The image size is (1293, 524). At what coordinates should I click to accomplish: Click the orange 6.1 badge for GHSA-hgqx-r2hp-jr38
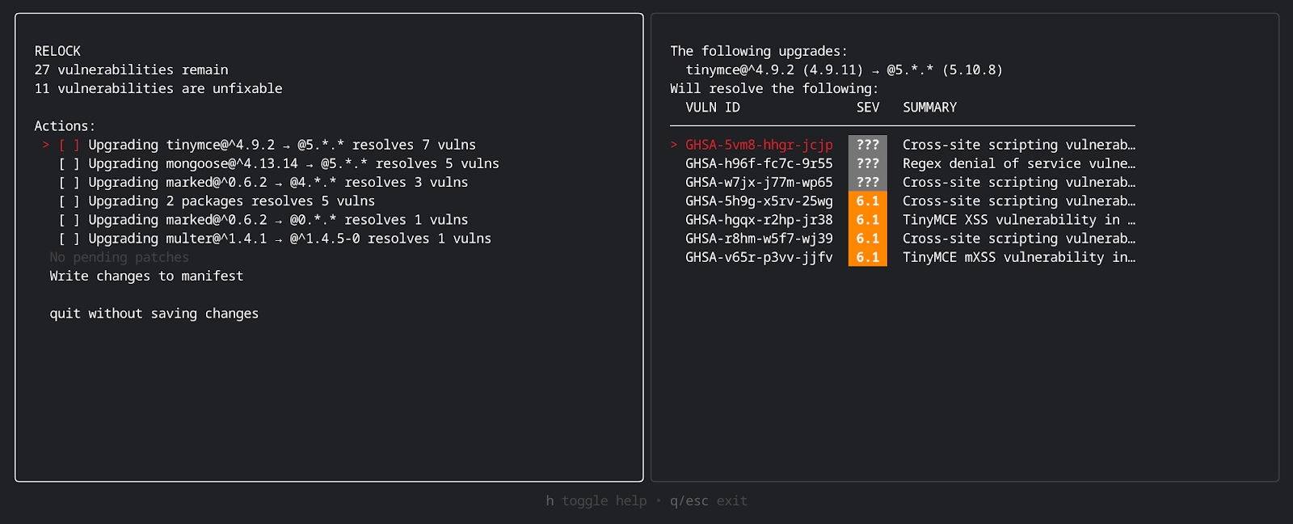click(868, 219)
